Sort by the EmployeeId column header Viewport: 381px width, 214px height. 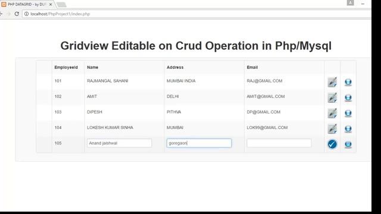(x=66, y=67)
